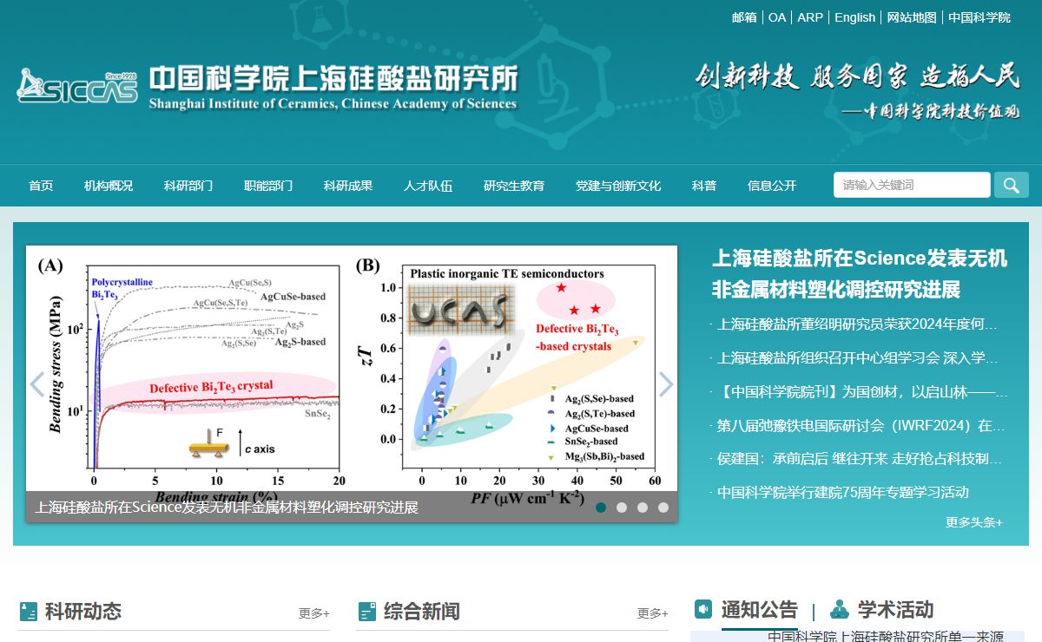
Task: Click the 科研动态 section icon
Action: pos(29,611)
